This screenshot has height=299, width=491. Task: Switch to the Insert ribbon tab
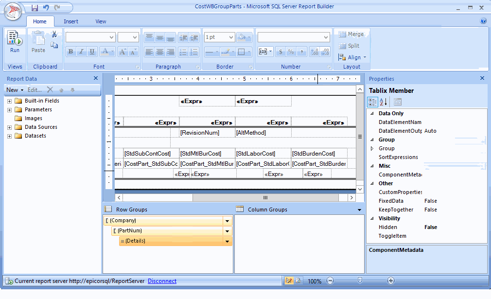pyautogui.click(x=71, y=21)
